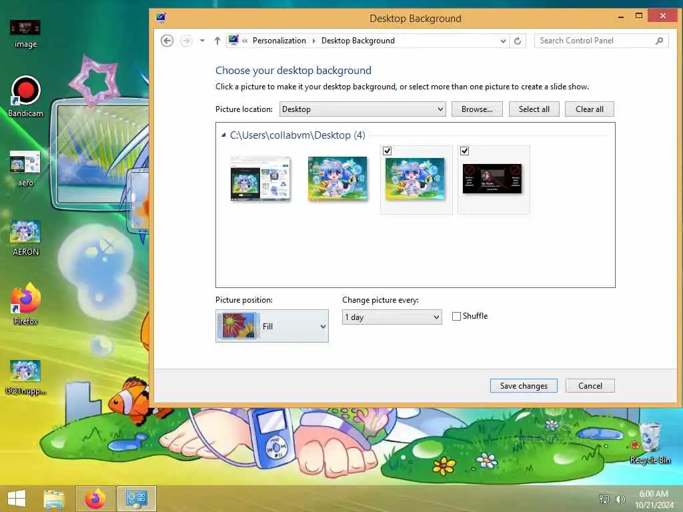Click the Browse... button
The height and width of the screenshot is (512, 683).
[477, 109]
